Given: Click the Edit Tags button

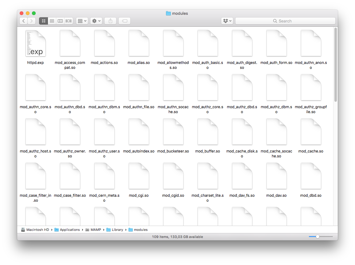Looking at the screenshot, I should point(124,21).
